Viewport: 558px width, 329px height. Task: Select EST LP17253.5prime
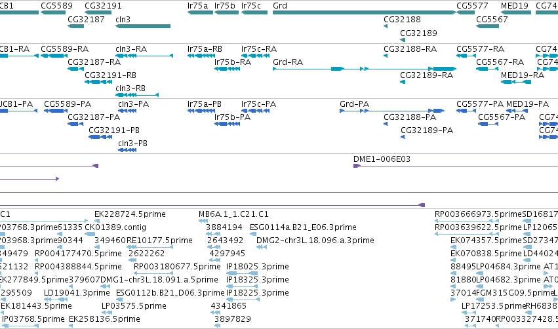point(469,313)
